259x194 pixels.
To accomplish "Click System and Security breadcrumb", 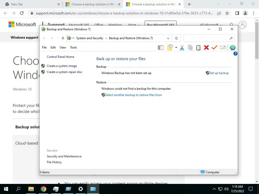I will coord(90,38).
